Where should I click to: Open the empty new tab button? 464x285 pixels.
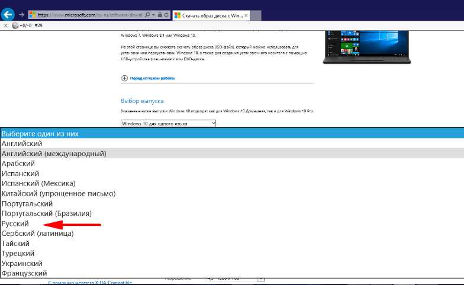pyautogui.click(x=256, y=15)
